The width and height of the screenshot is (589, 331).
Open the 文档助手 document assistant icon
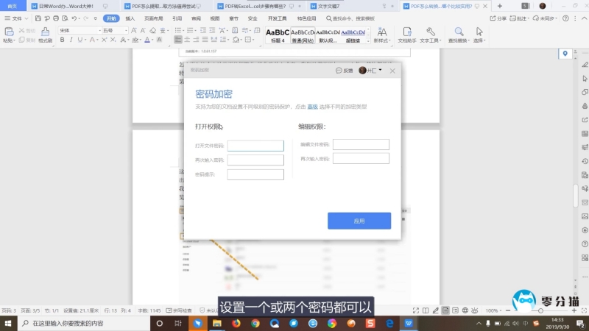[x=406, y=35]
